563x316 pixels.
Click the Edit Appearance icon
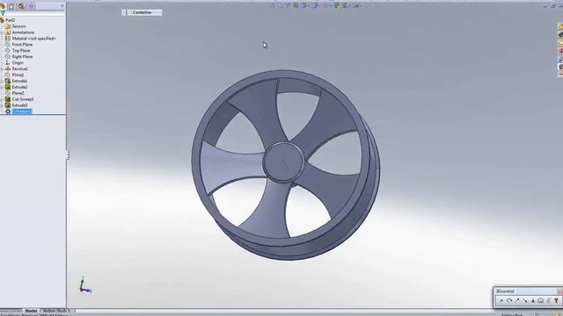pyautogui.click(x=336, y=6)
